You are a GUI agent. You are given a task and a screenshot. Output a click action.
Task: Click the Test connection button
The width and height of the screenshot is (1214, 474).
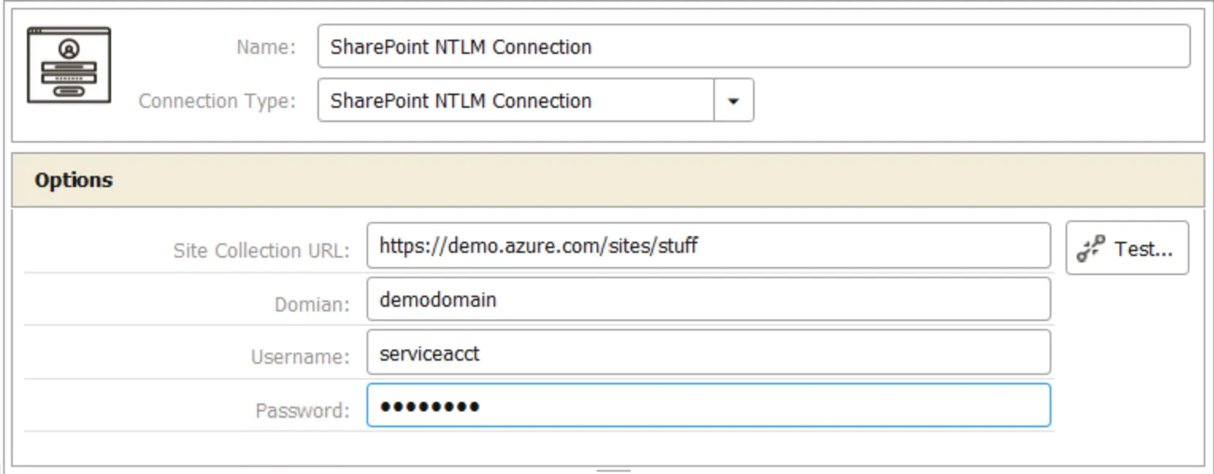click(x=1127, y=248)
